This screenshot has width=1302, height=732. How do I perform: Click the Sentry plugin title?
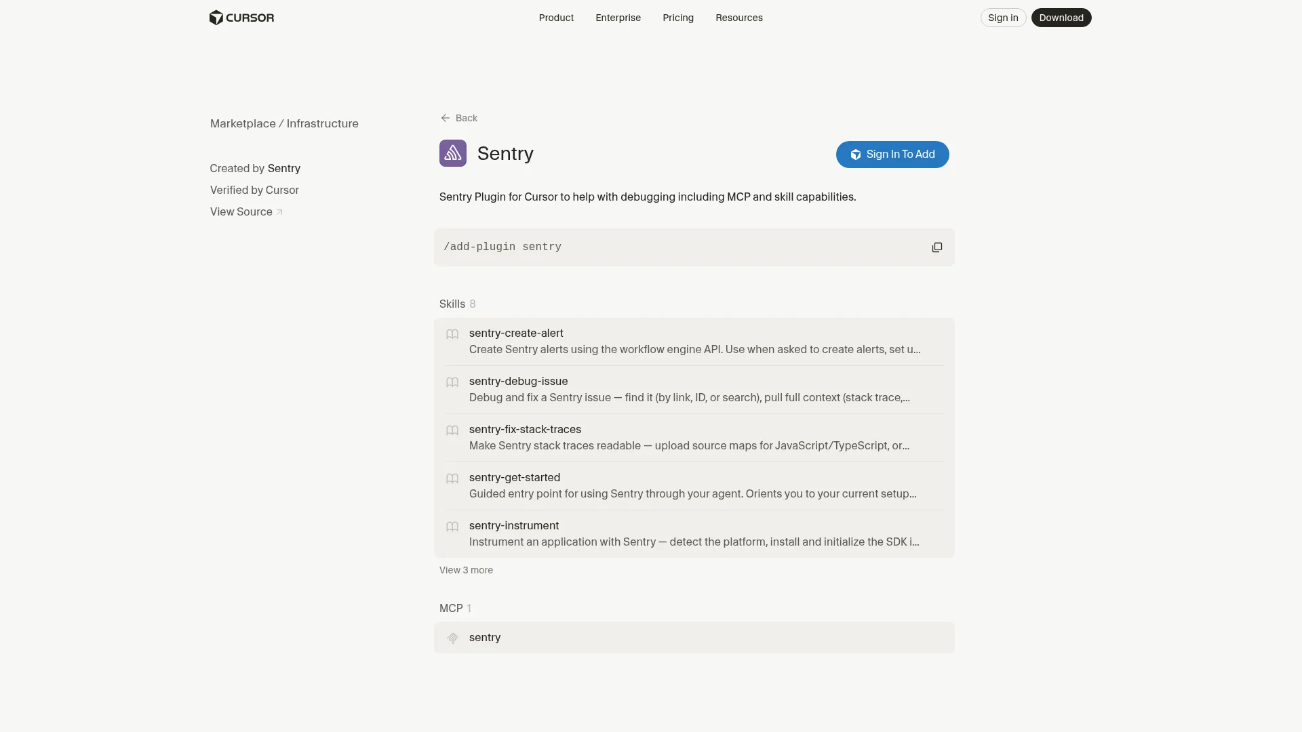tap(505, 153)
